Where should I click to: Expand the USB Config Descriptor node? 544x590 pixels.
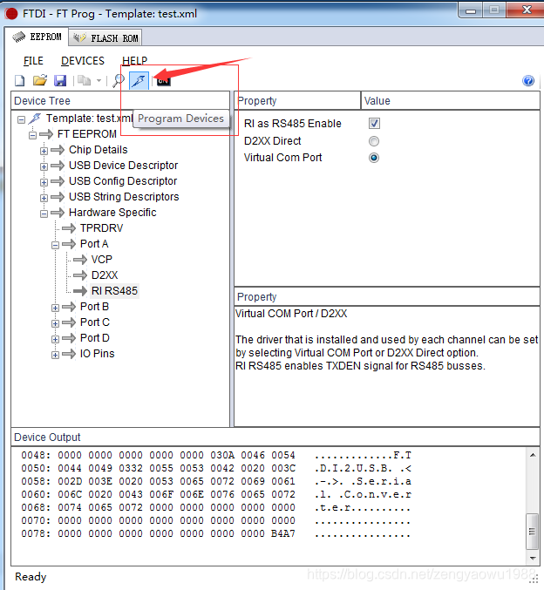(44, 182)
